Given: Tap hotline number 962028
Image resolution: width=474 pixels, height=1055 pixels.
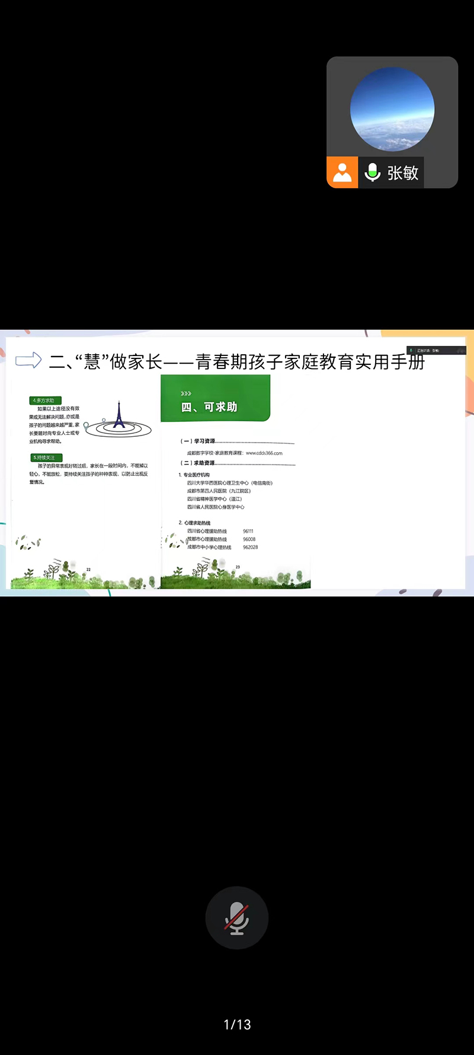Looking at the screenshot, I should click(250, 547).
